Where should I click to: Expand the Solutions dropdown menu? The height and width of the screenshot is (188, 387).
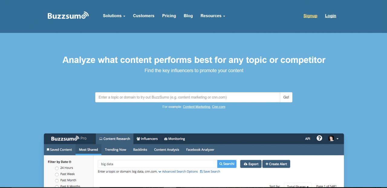coord(114,16)
